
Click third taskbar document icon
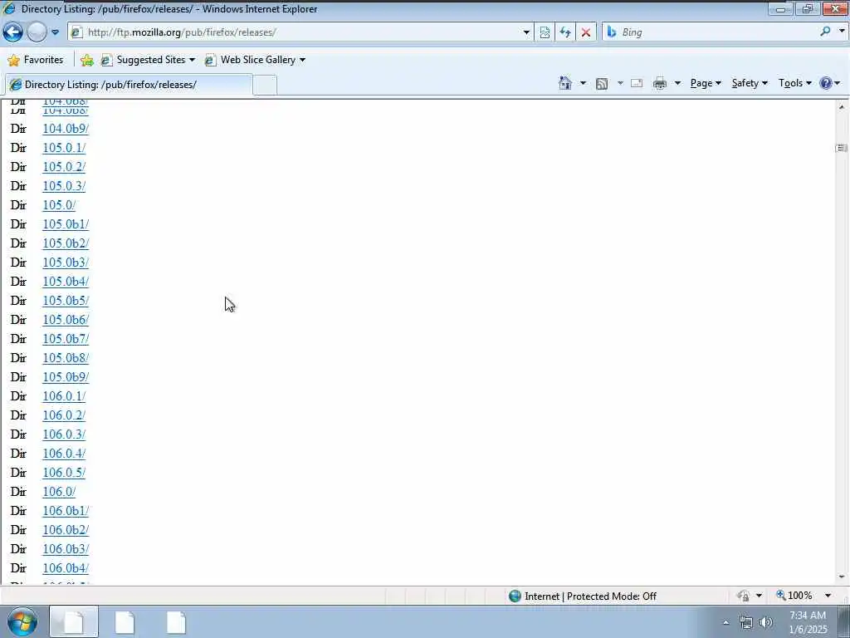click(x=176, y=622)
